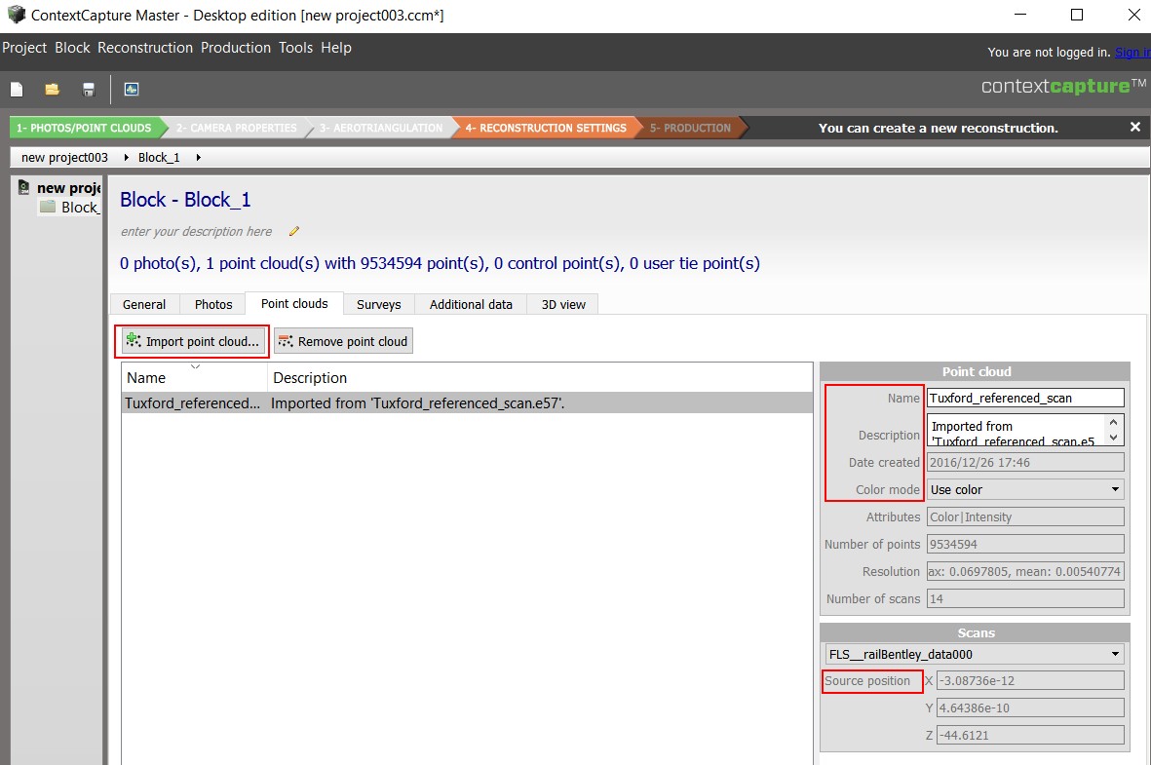Open the Additional data tab
Image resolution: width=1151 pixels, height=765 pixels.
click(471, 304)
